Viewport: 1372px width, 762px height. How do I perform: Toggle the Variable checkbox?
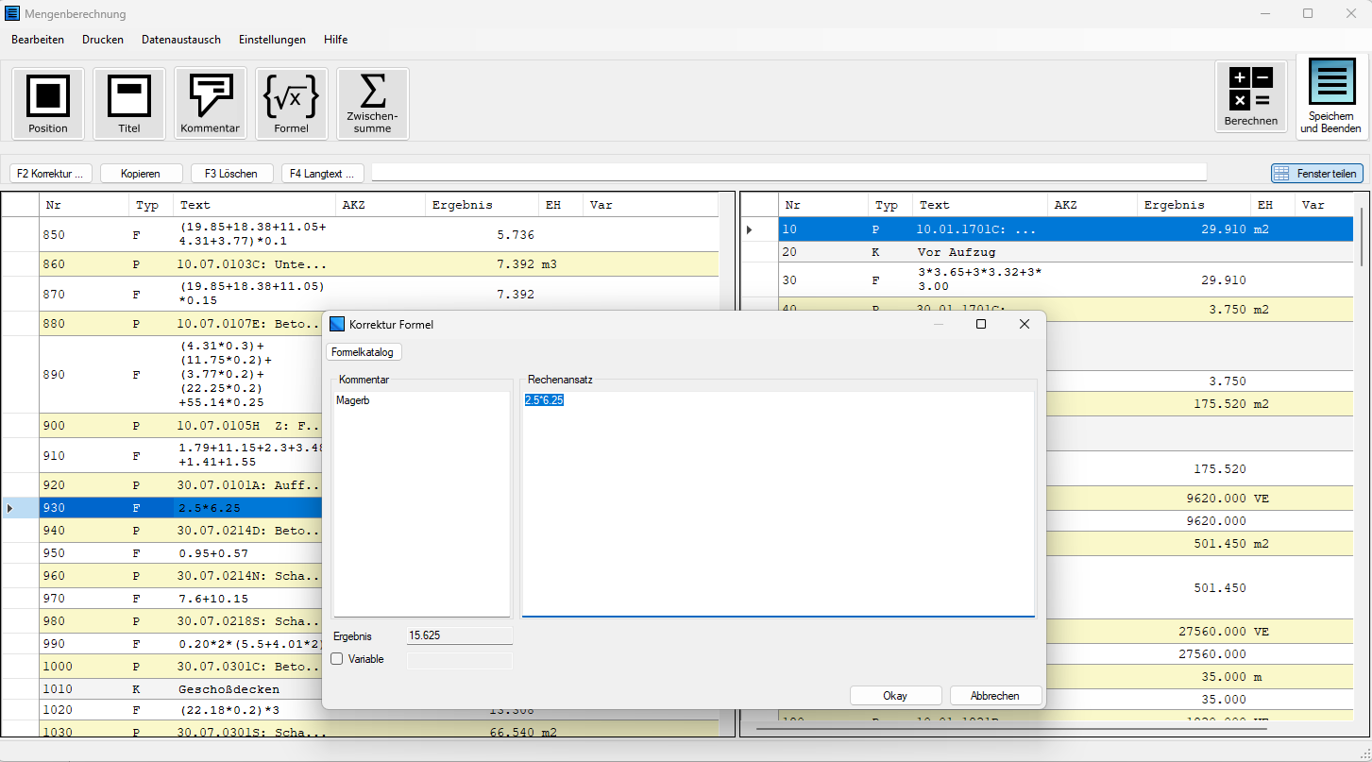tap(337, 659)
